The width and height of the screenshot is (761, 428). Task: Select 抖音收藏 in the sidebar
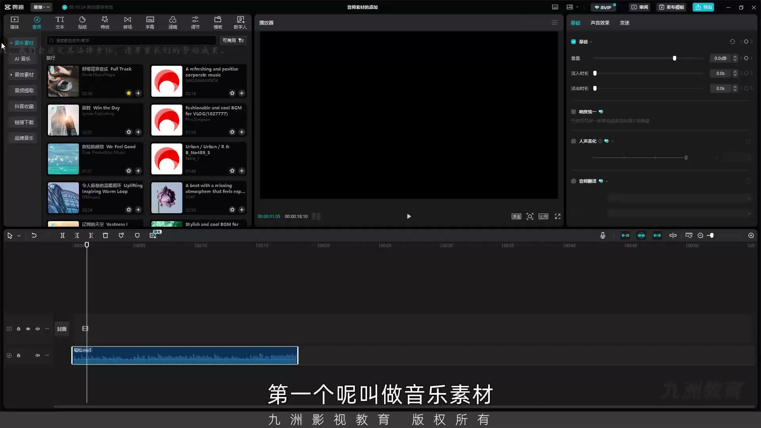[24, 106]
